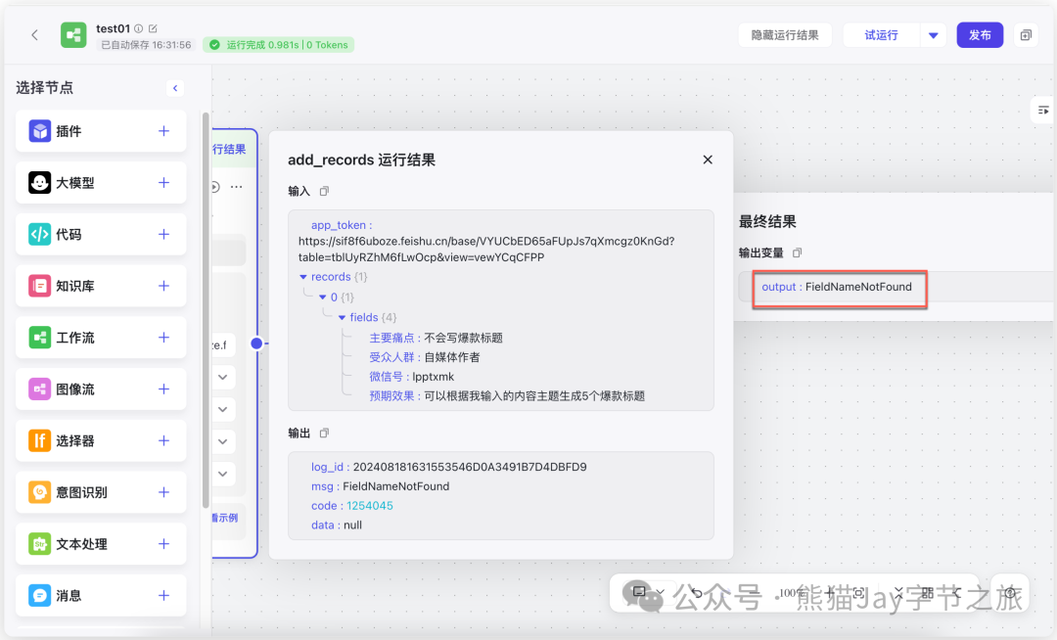Add a 工作流 node with plus
The image size is (1057, 640).
[x=163, y=338]
